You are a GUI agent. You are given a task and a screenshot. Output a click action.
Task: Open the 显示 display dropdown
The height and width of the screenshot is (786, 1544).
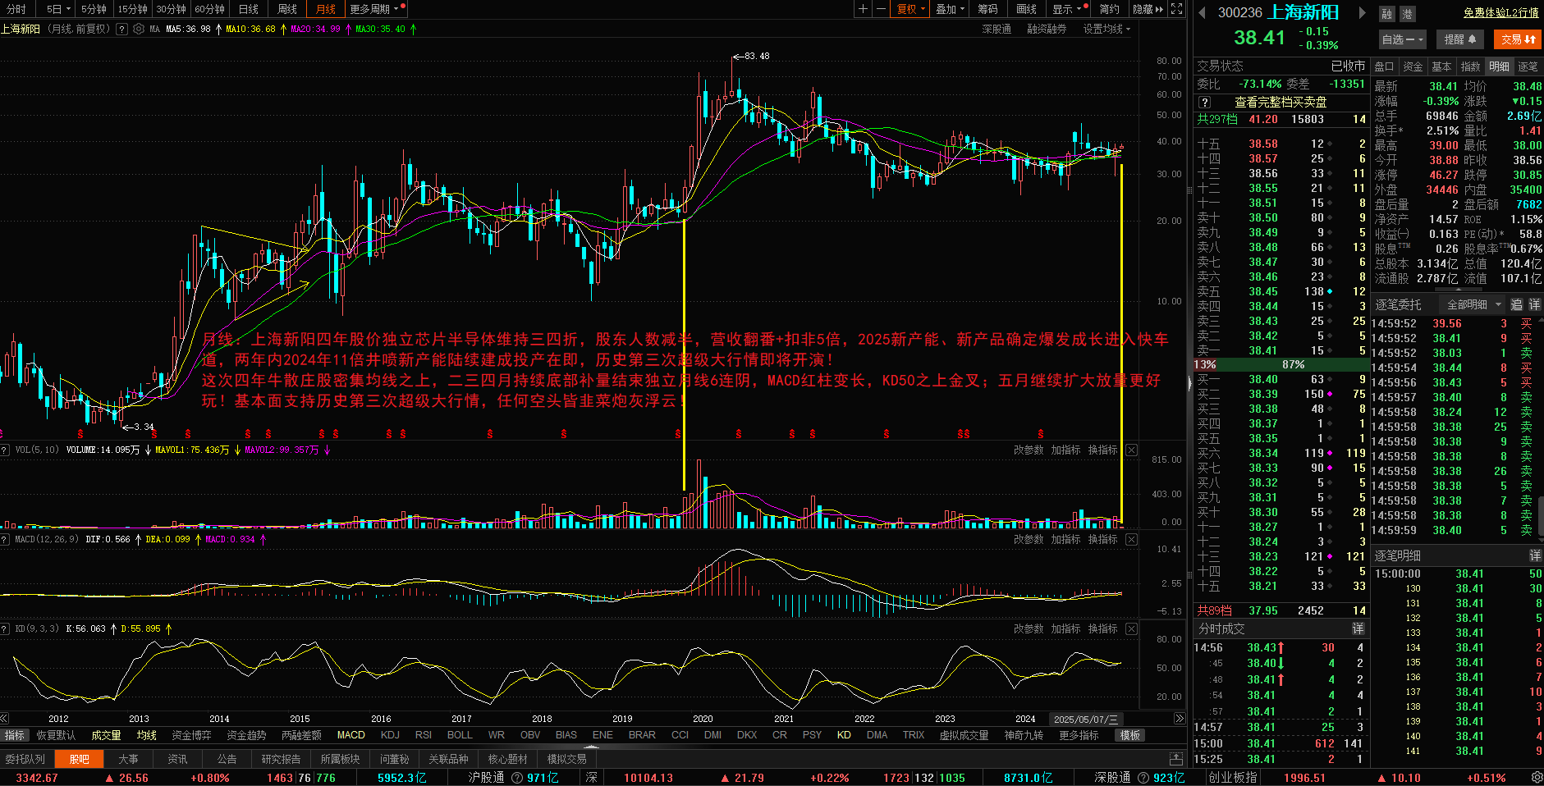(1067, 9)
